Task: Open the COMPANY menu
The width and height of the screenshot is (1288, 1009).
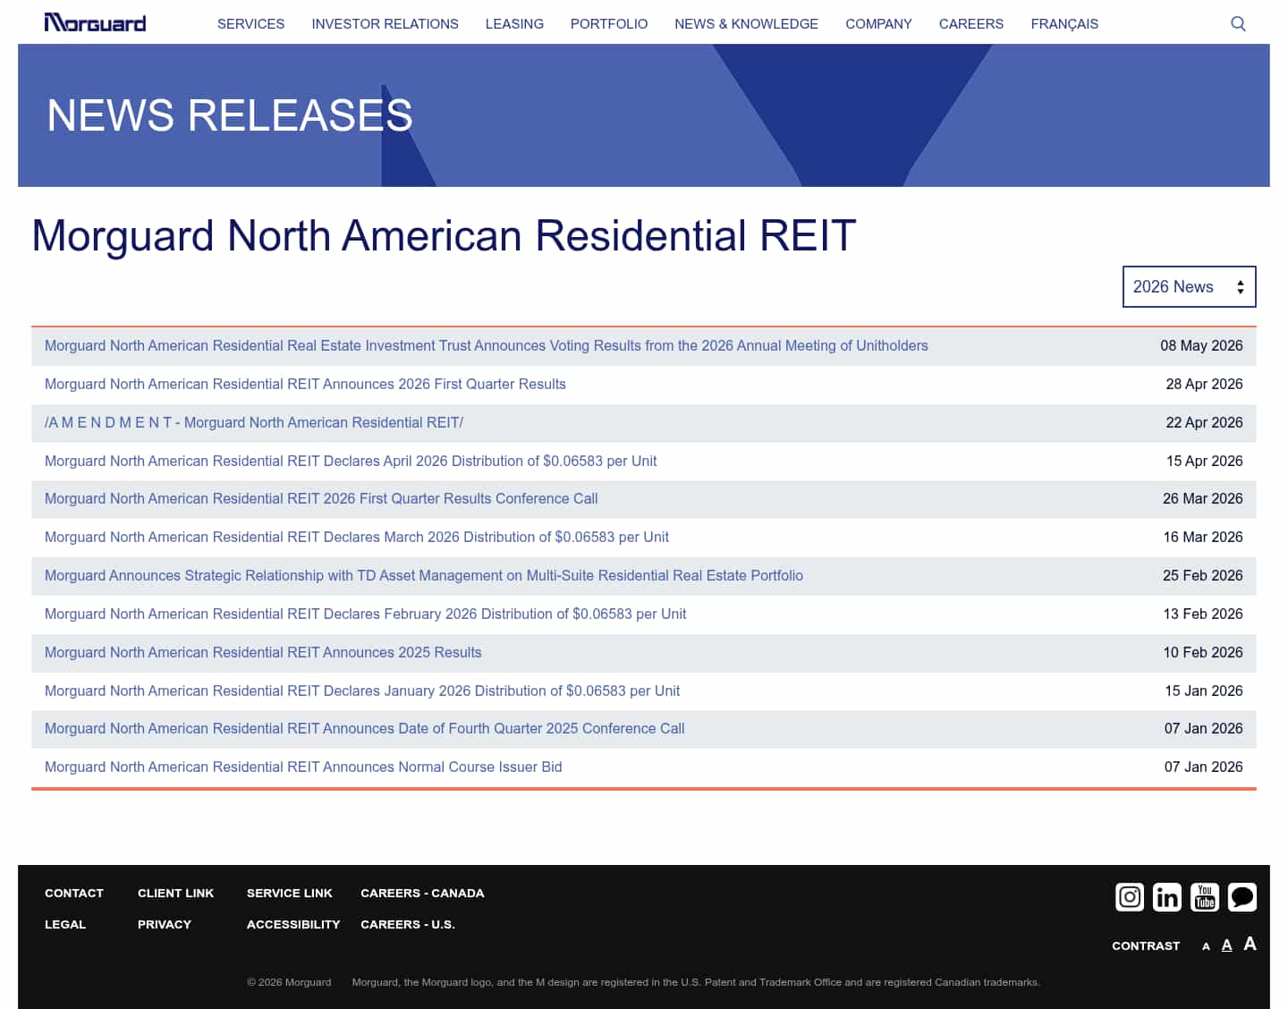Action: coord(878,24)
